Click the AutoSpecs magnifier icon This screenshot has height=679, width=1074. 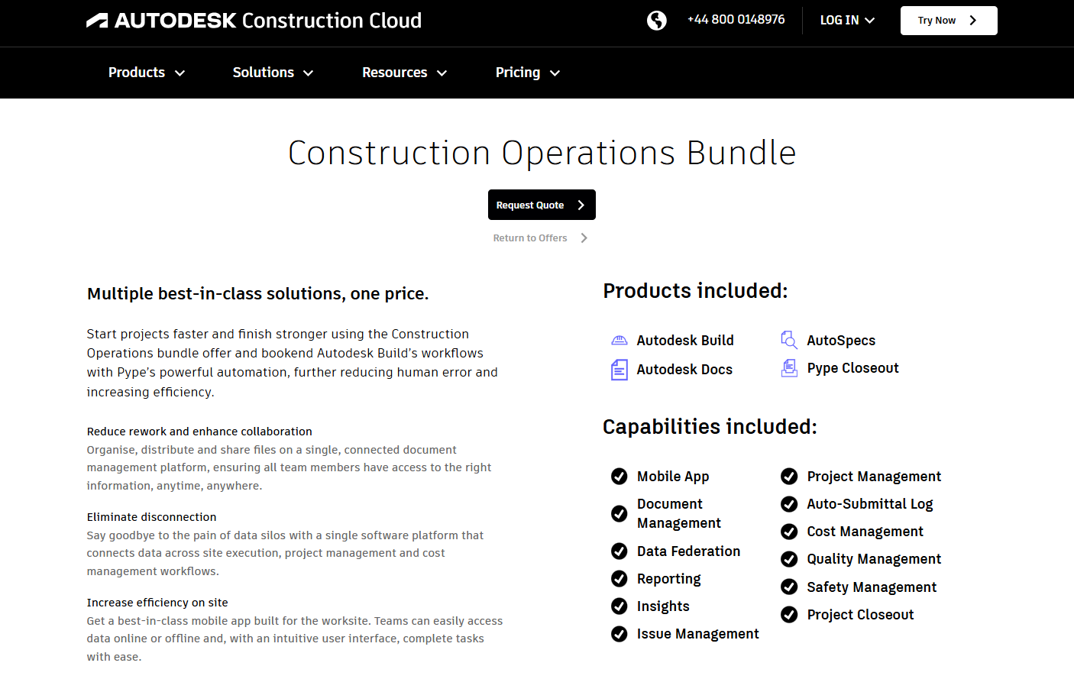click(789, 341)
